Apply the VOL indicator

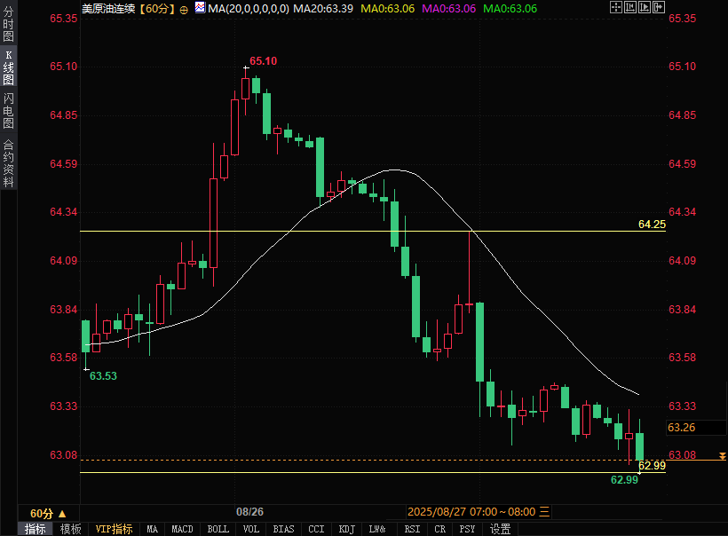251,529
